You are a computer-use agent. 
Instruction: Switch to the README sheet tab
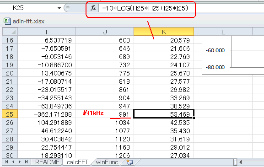point(47,162)
